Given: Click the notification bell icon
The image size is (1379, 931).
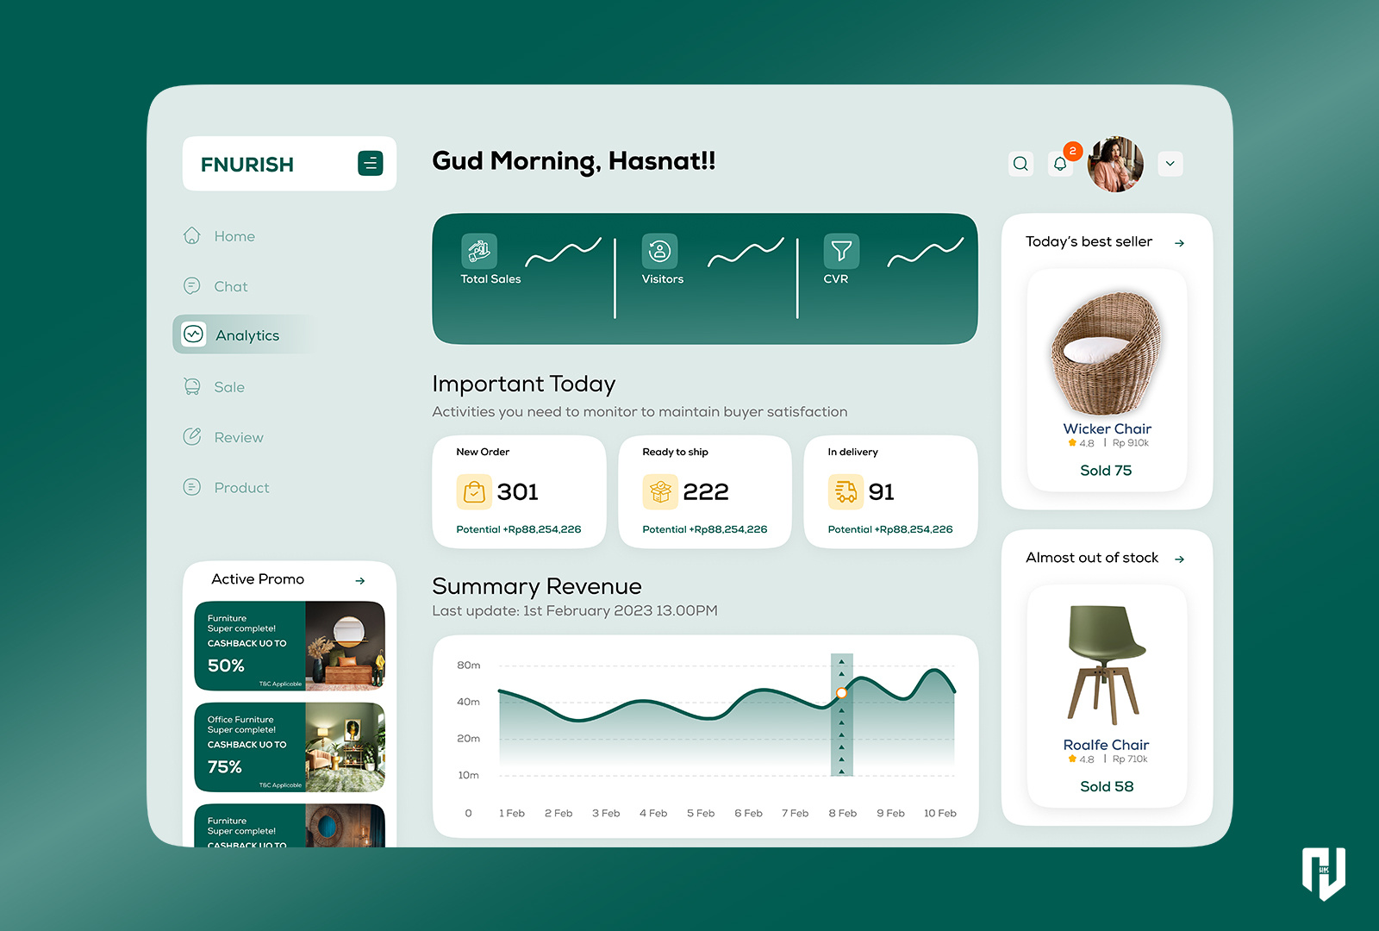Looking at the screenshot, I should (1060, 163).
